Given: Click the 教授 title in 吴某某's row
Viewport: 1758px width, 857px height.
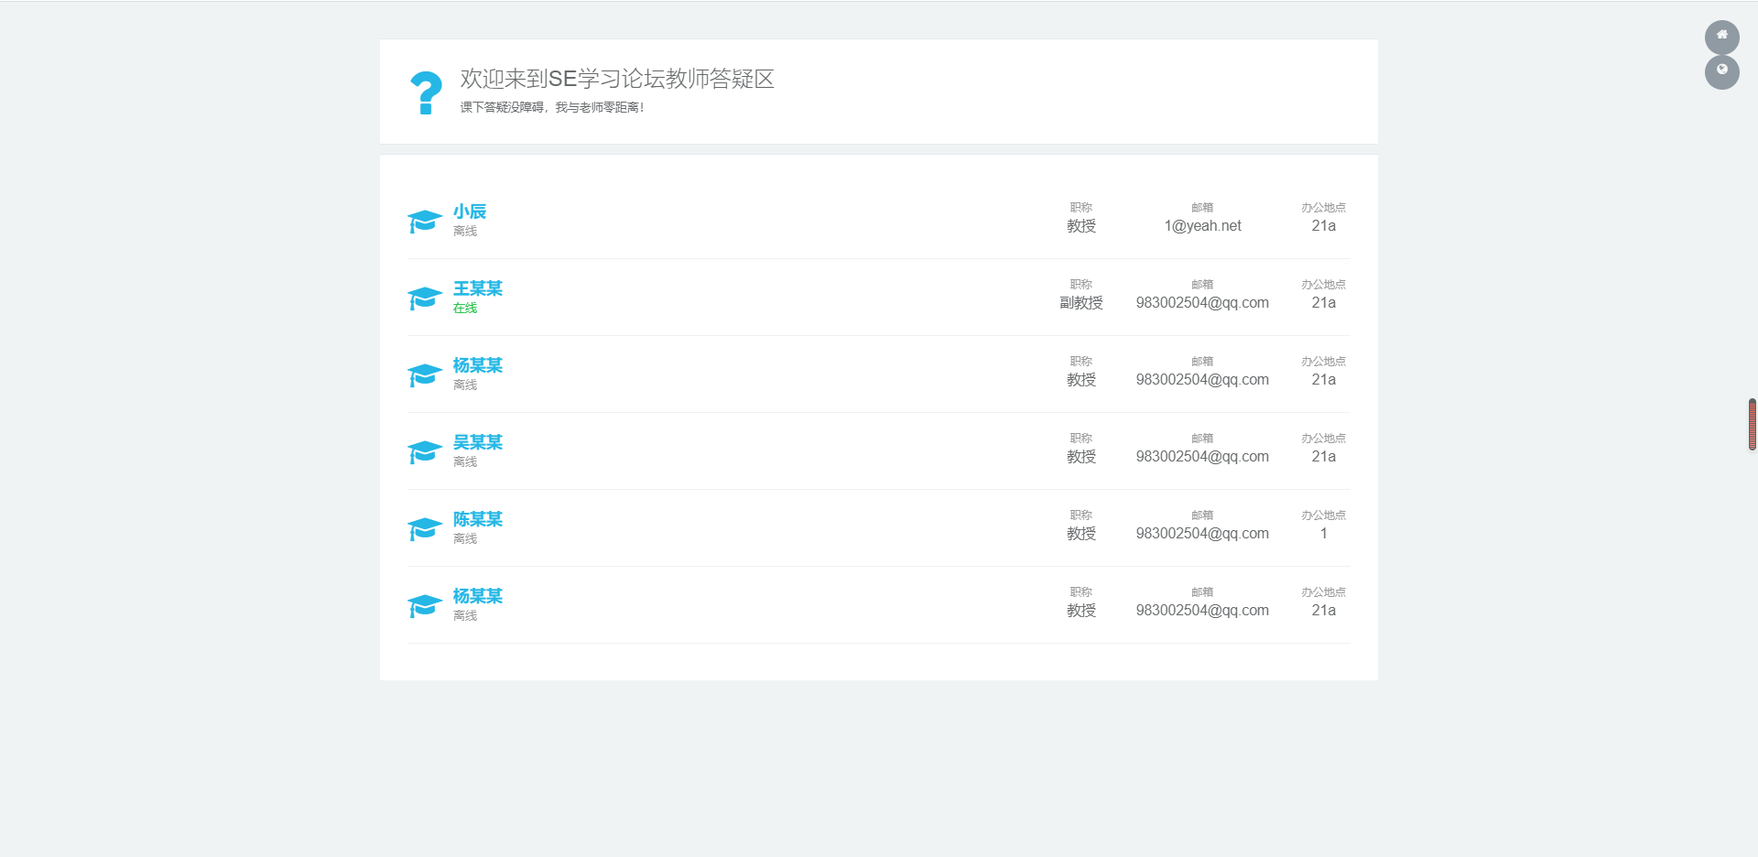Looking at the screenshot, I should [x=1081, y=457].
